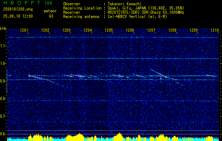This screenshot has width=222, height=141.
Task: Click the 'Receiving antenna' label
Action: pyautogui.click(x=81, y=17)
